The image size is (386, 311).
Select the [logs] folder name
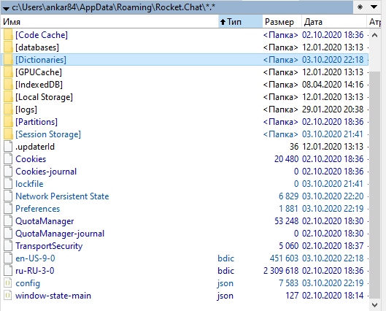pyautogui.click(x=26, y=110)
